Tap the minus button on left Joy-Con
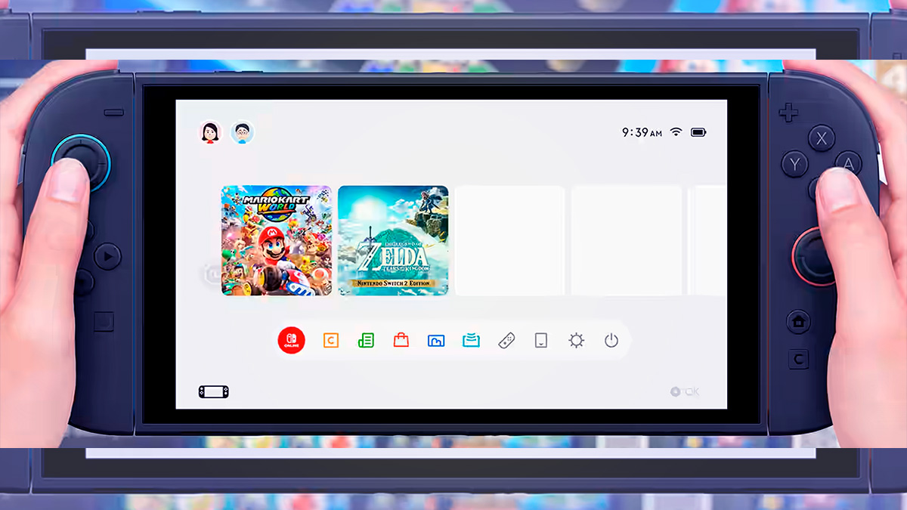Image resolution: width=907 pixels, height=510 pixels. pos(113,113)
